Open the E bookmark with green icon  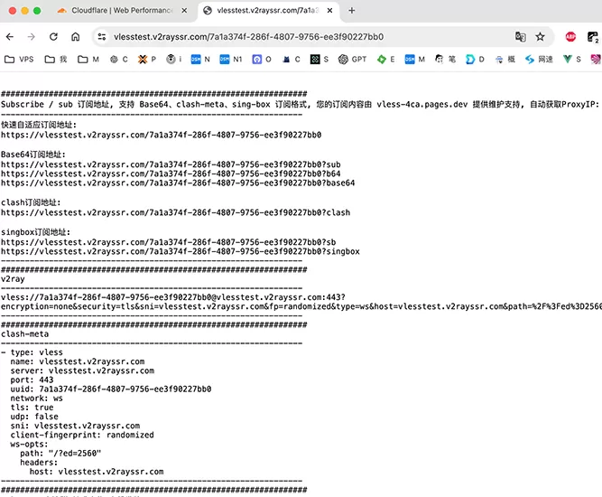(x=386, y=60)
